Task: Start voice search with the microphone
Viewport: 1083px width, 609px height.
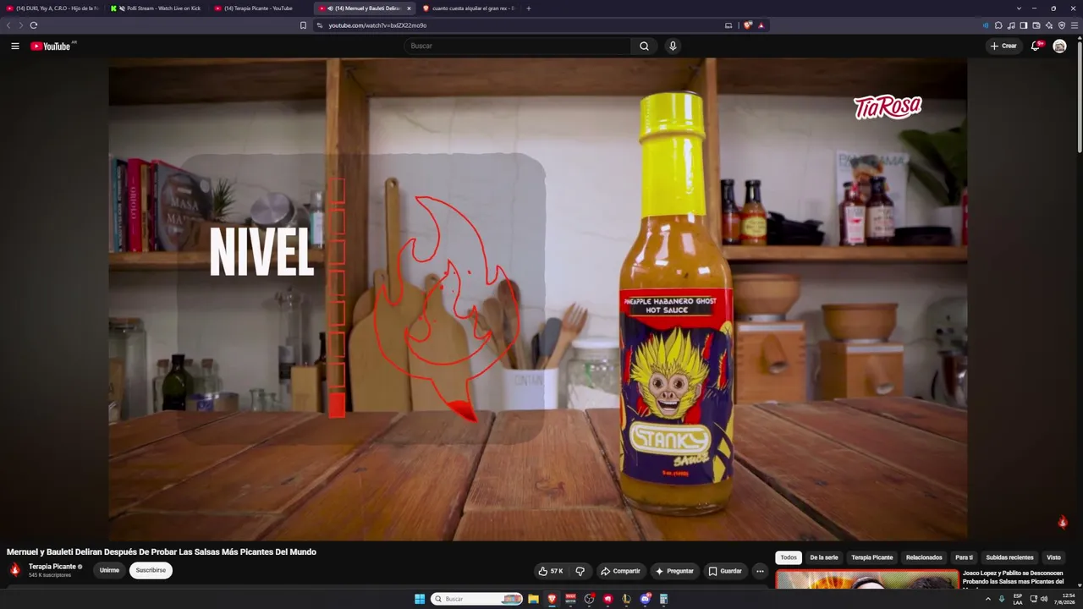Action: [x=673, y=46]
